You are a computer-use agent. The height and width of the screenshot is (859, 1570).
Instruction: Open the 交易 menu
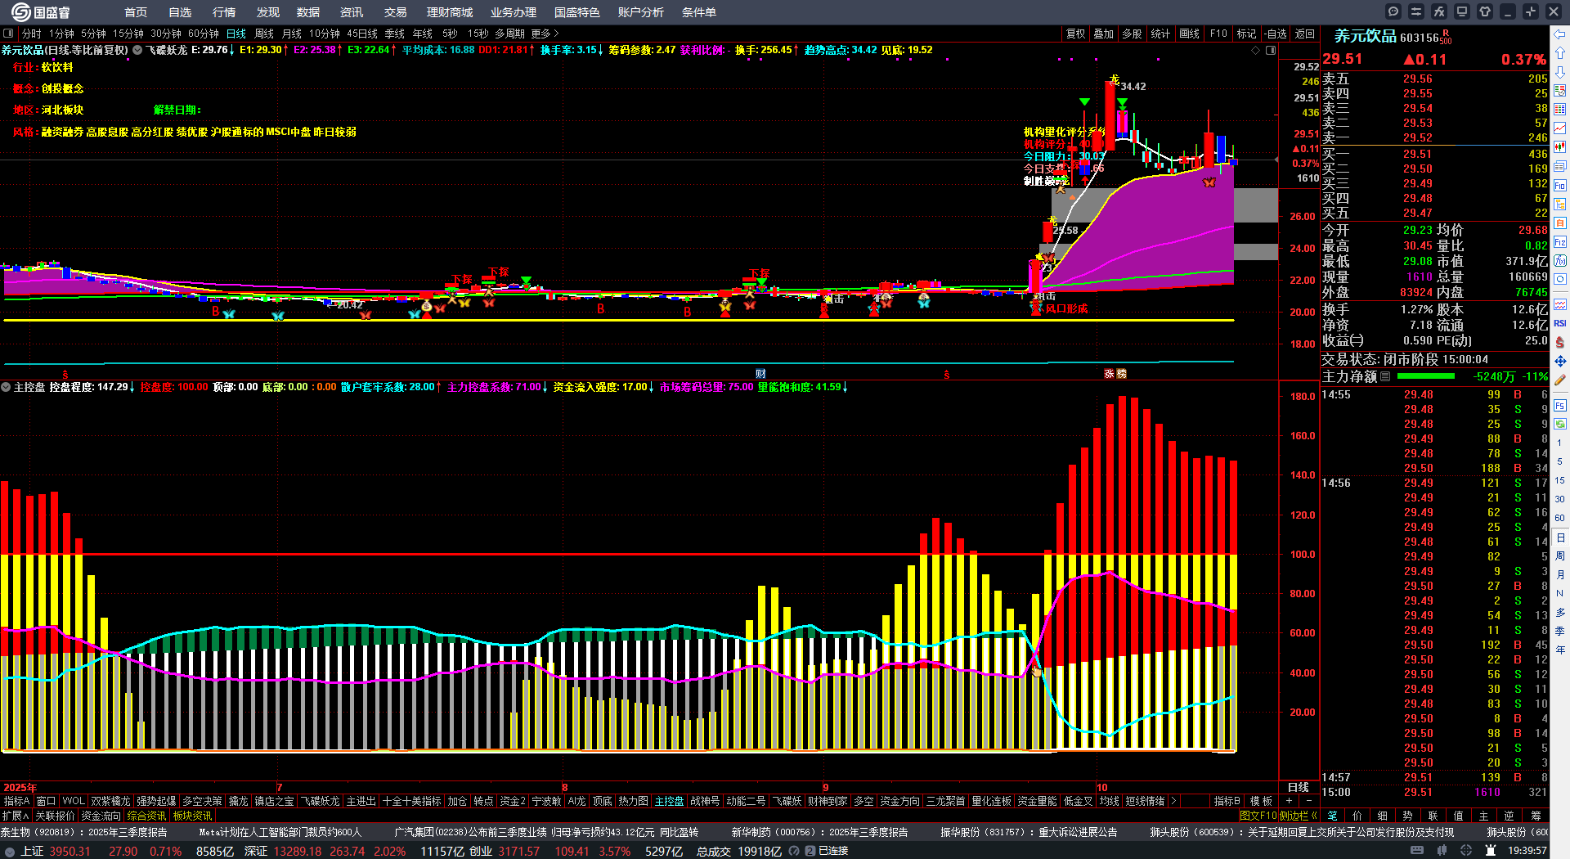pyautogui.click(x=395, y=12)
